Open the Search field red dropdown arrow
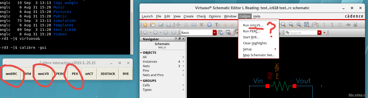Viewport: 368px width, 98px height. point(319,33)
